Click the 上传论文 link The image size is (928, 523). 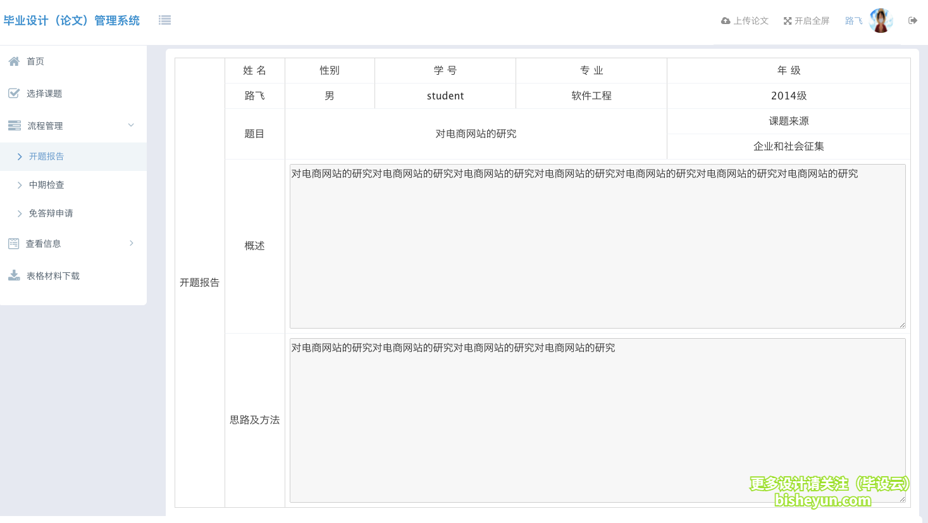[x=750, y=20]
